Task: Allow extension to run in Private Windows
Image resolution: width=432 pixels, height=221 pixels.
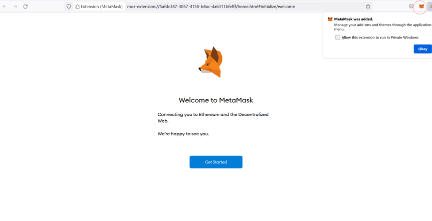Action: (x=337, y=37)
